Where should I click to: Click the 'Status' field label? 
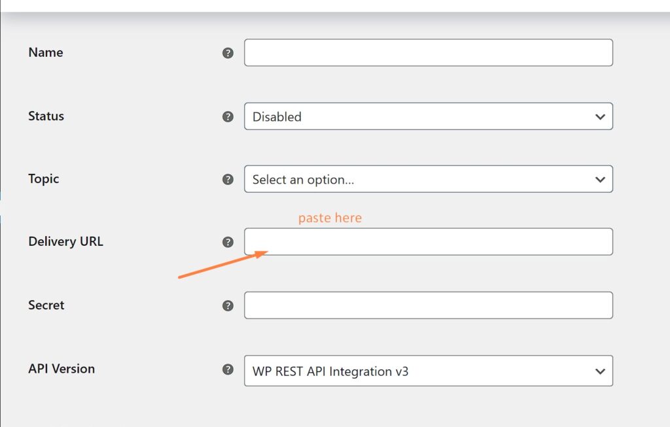click(x=46, y=116)
